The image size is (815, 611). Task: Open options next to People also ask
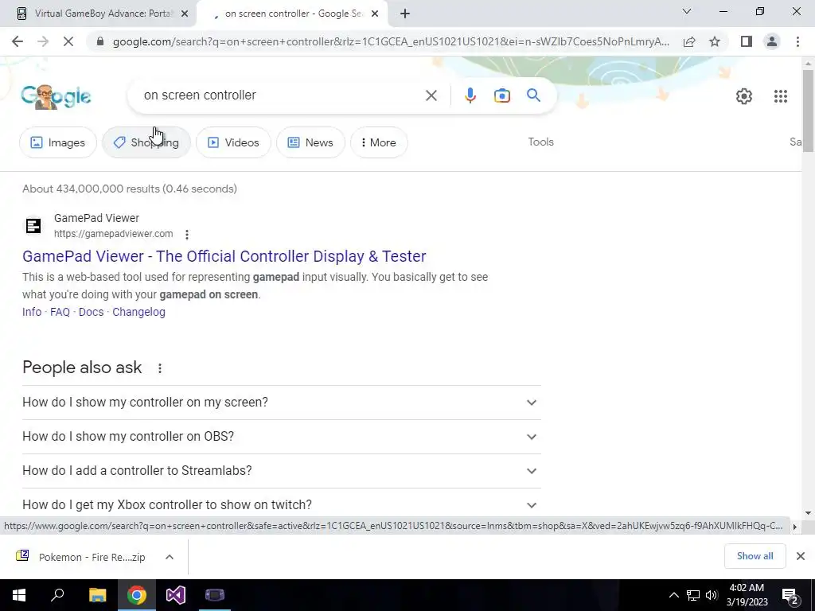point(159,368)
